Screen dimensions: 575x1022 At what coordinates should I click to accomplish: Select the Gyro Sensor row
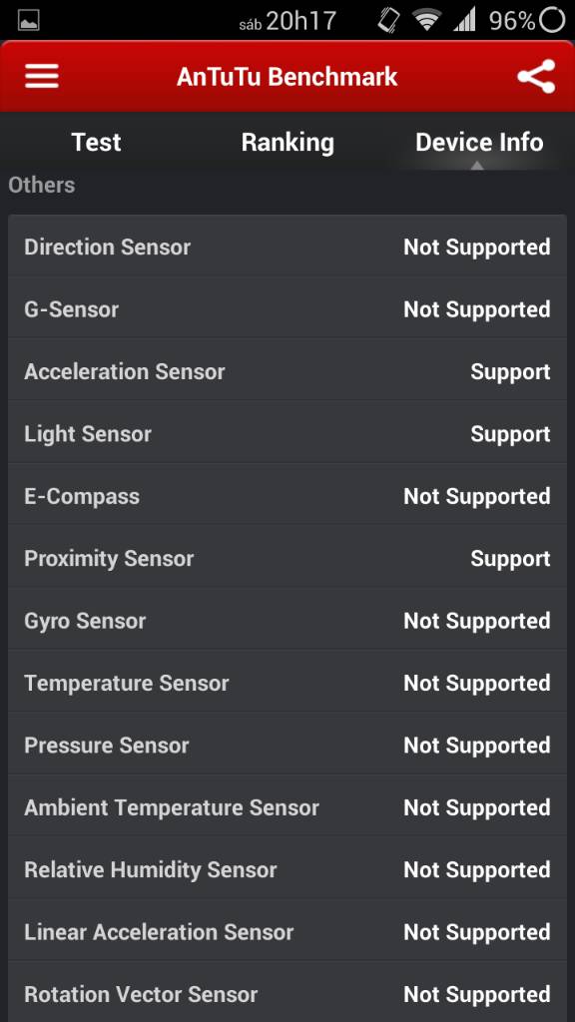(x=287, y=621)
